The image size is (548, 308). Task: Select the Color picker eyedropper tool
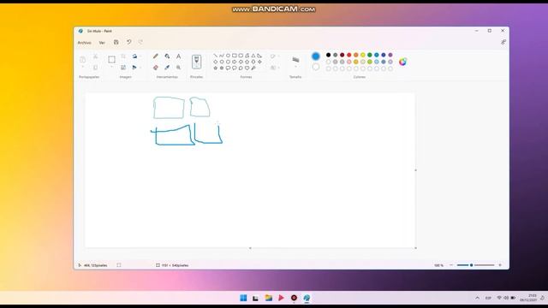tap(167, 68)
